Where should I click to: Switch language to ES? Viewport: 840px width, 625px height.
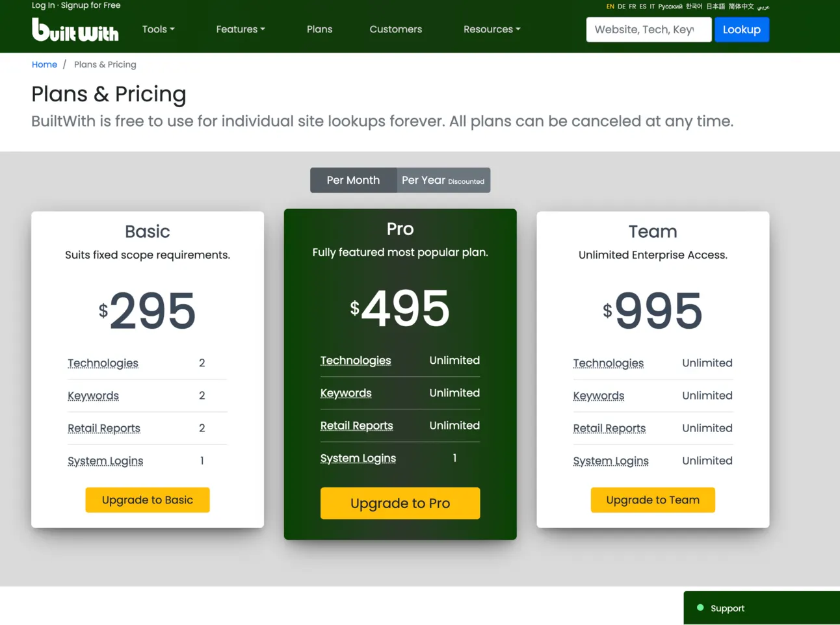643,6
